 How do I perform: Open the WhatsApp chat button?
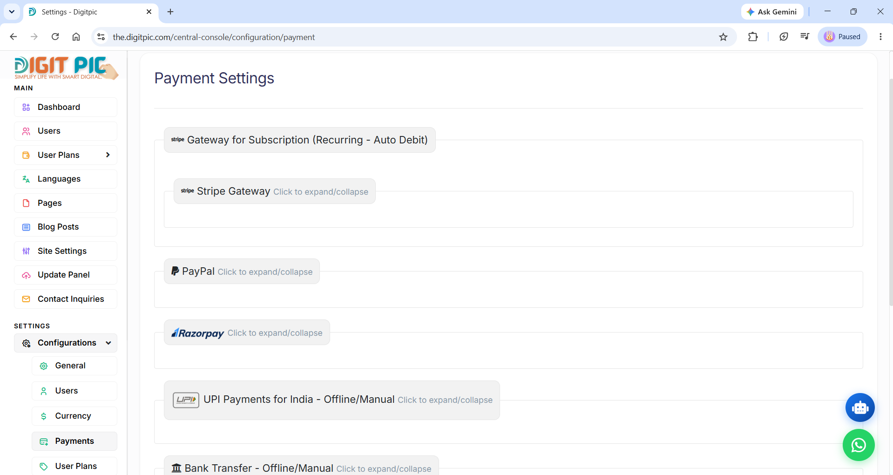coord(859,445)
